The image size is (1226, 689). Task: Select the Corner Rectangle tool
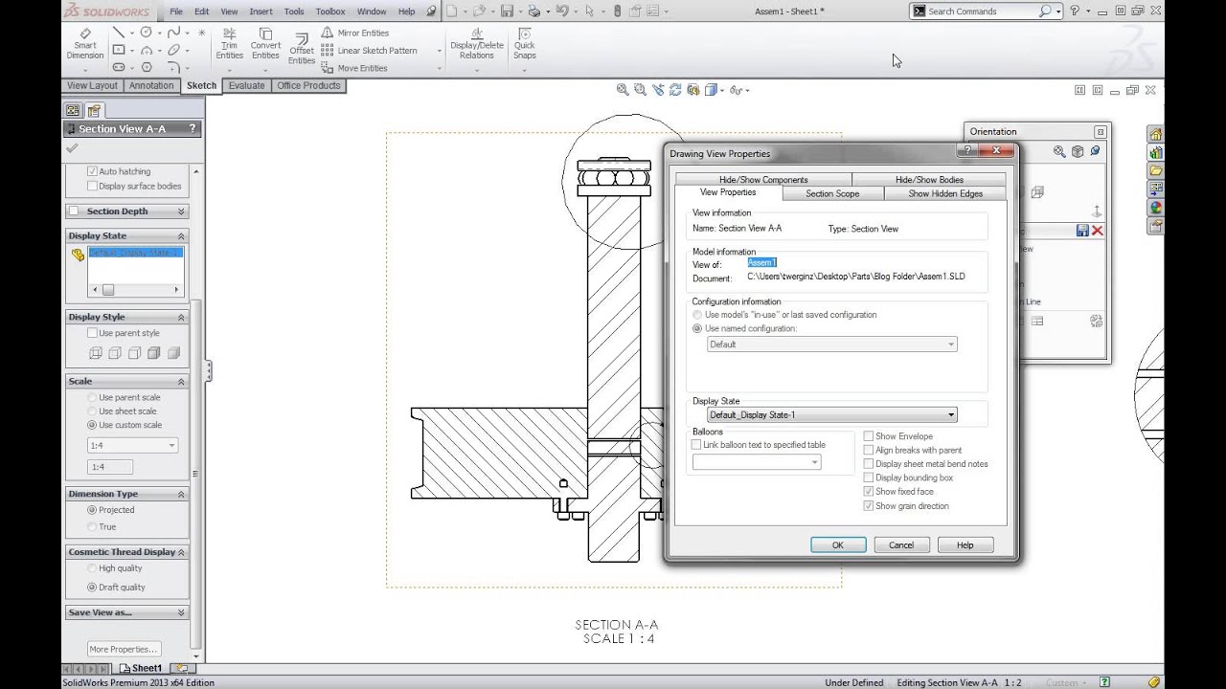pyautogui.click(x=119, y=50)
